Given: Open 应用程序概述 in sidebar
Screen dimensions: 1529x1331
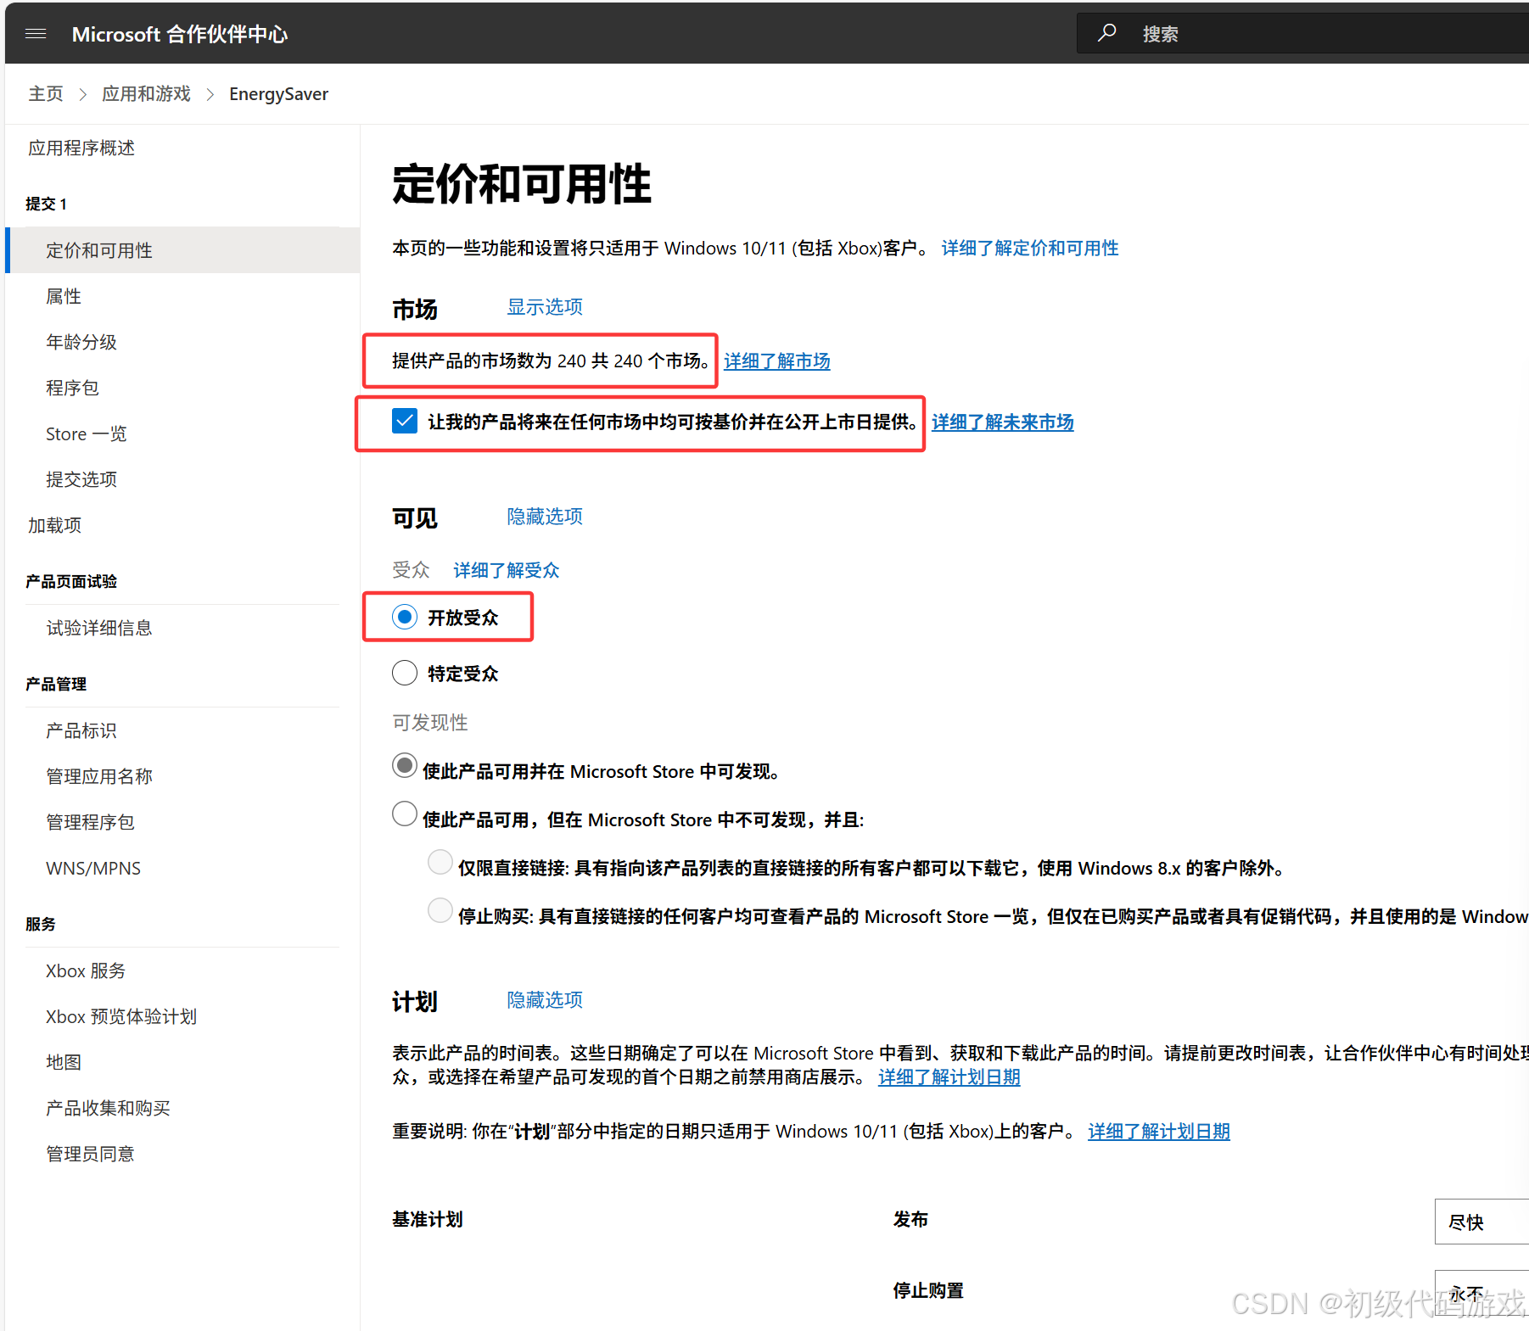Looking at the screenshot, I should click(81, 148).
